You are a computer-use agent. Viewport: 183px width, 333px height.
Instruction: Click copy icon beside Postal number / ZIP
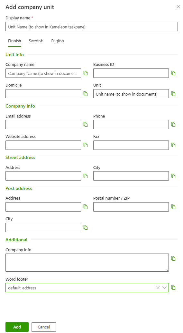[x=173, y=207]
